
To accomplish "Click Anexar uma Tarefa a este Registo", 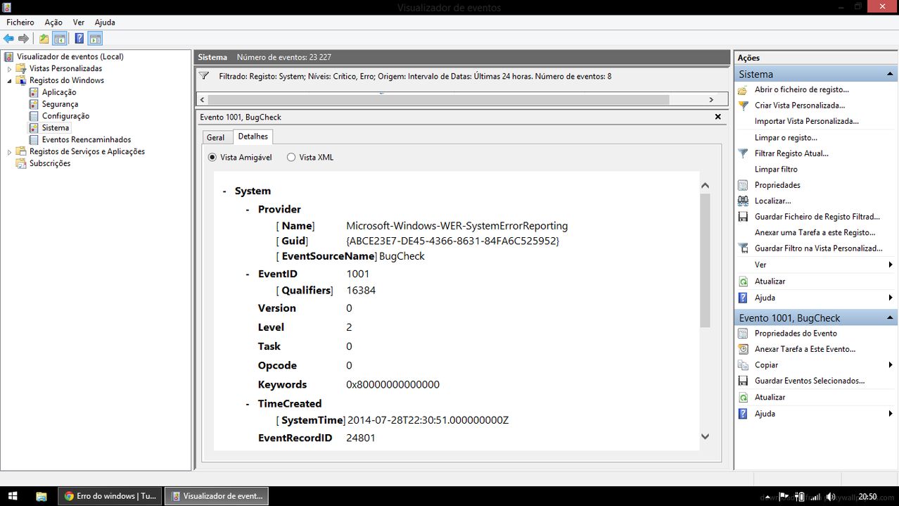I will point(815,232).
